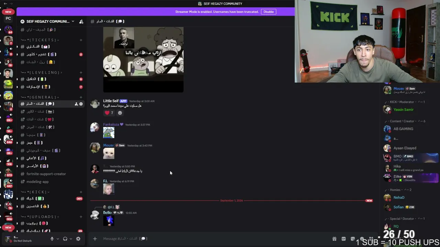The width and height of the screenshot is (440, 247).
Task: Jump to new messages via the lower NEW pill
Action: click(x=8, y=227)
